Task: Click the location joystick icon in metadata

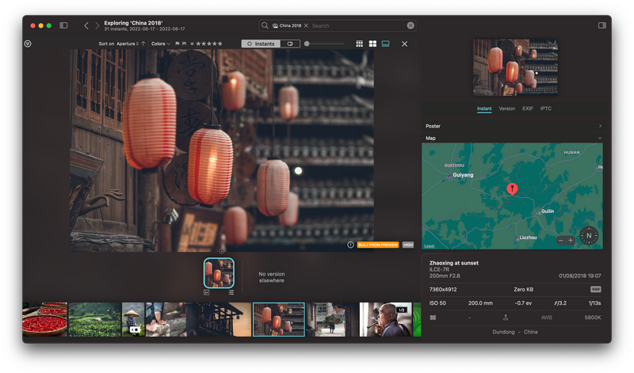Action: click(506, 318)
